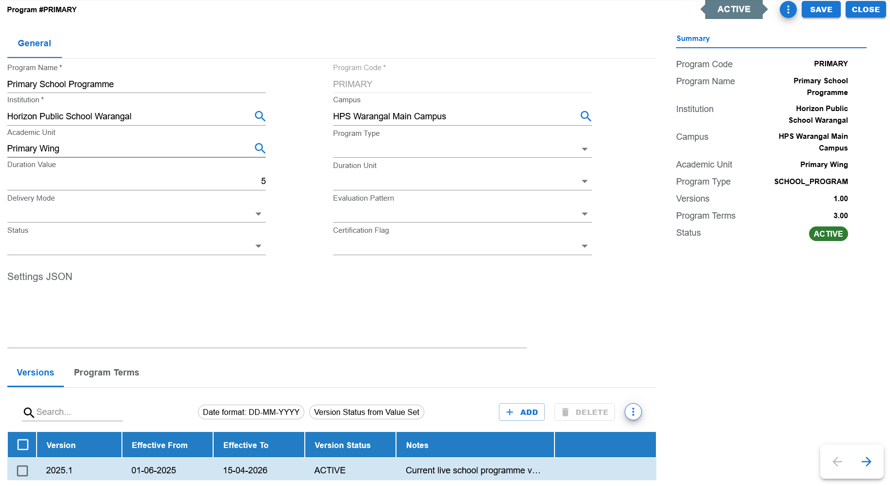This screenshot has height=486, width=890.
Task: Sort by Effective To column header
Action: 259,445
